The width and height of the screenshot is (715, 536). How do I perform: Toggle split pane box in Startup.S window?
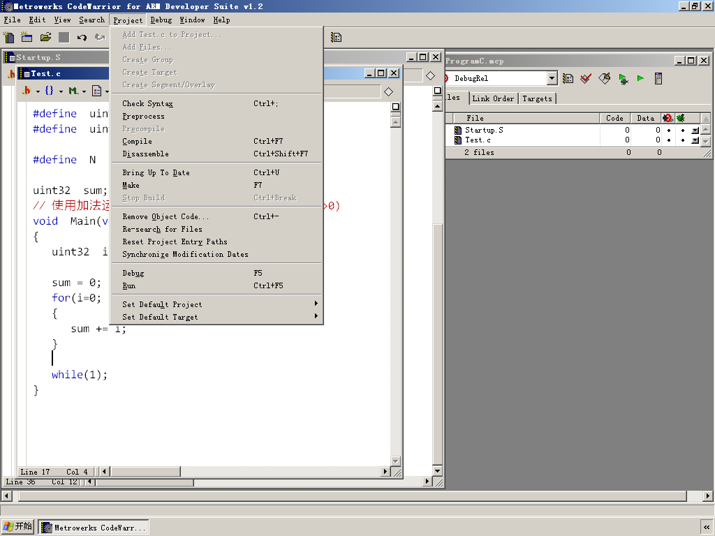tap(437, 91)
